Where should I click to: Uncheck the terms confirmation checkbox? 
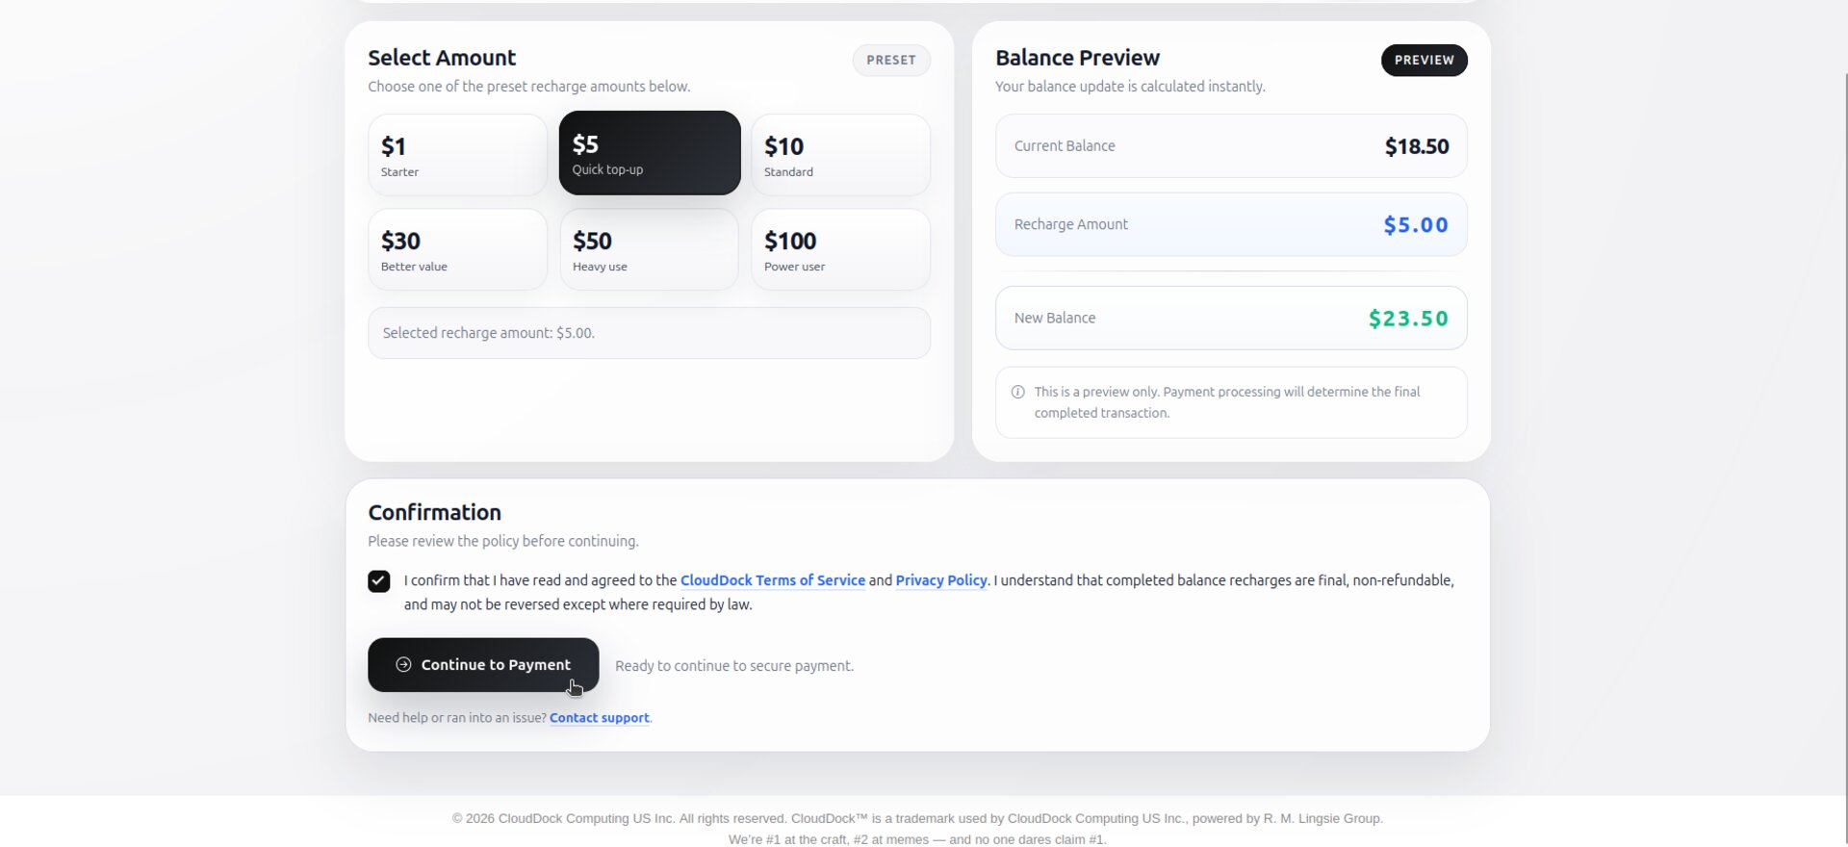[379, 581]
